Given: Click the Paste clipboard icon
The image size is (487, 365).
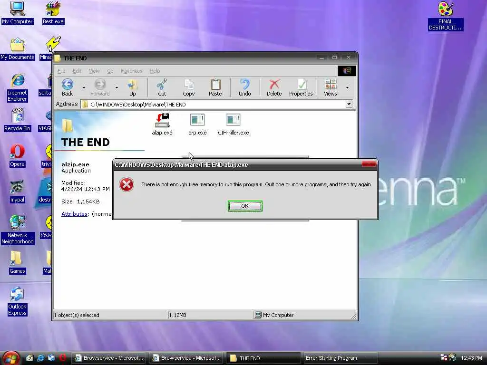Looking at the screenshot, I should click(215, 87).
